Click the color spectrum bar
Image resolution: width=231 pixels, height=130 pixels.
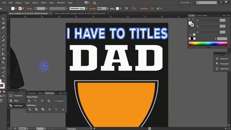208,44
